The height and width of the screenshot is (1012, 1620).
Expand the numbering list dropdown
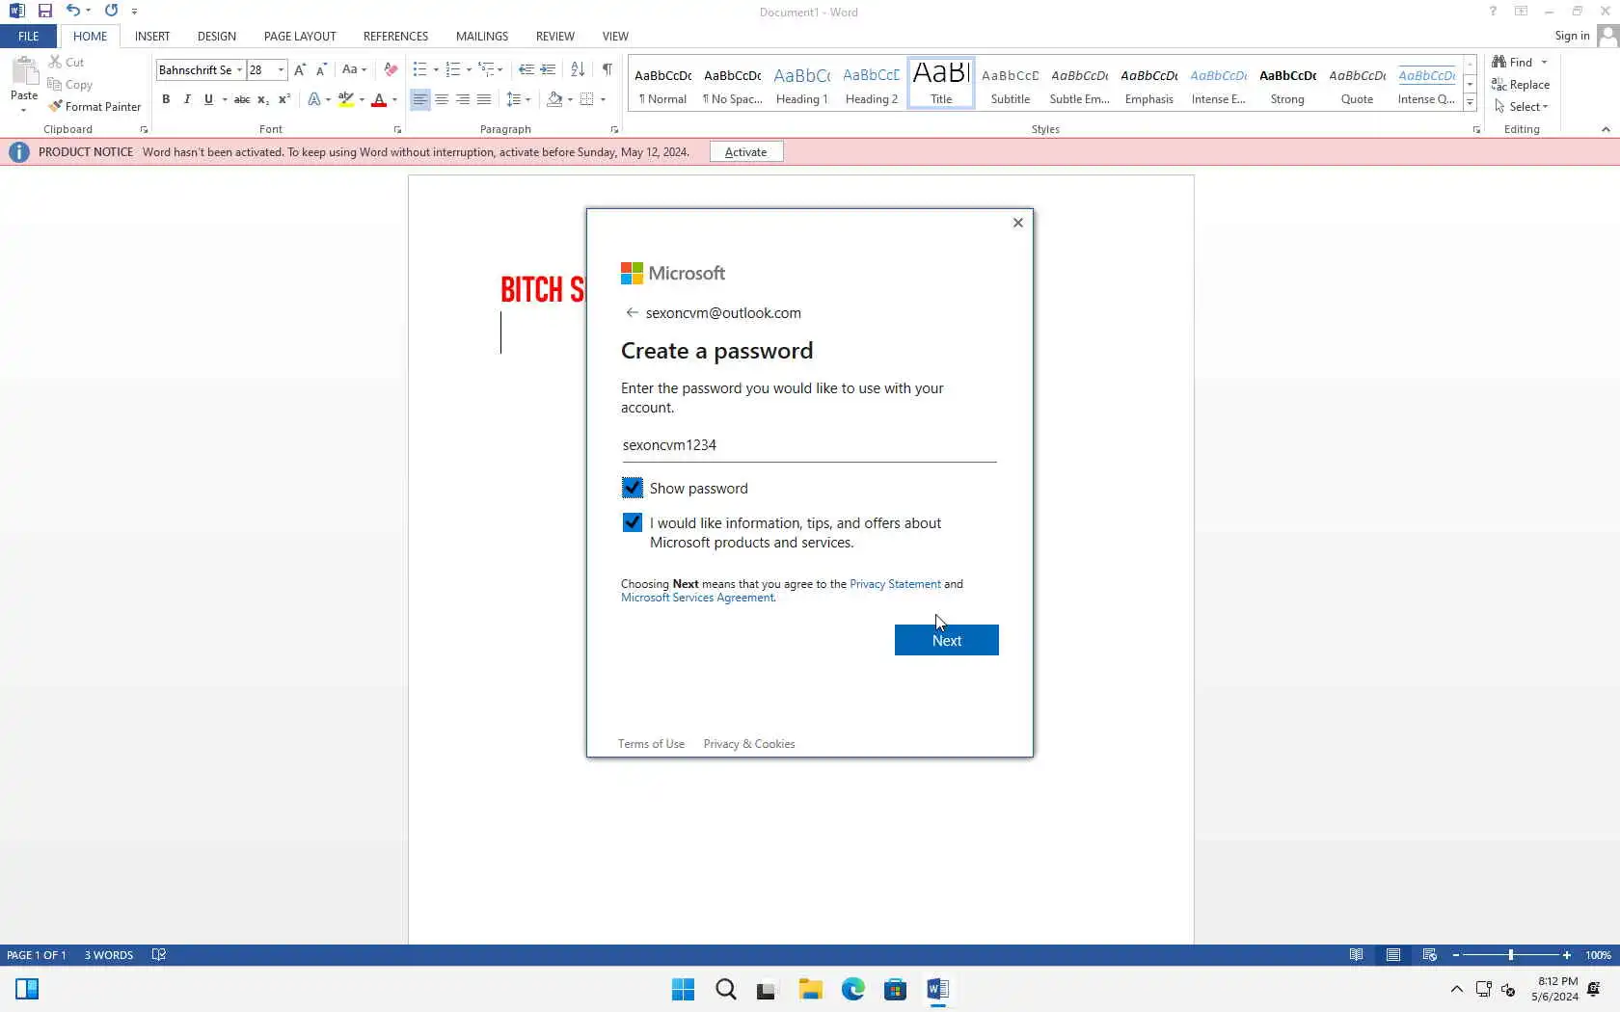(469, 69)
